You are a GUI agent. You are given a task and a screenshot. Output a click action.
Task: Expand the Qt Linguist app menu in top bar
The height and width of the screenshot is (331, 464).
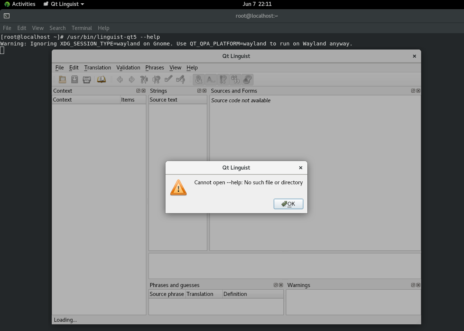[x=64, y=4]
